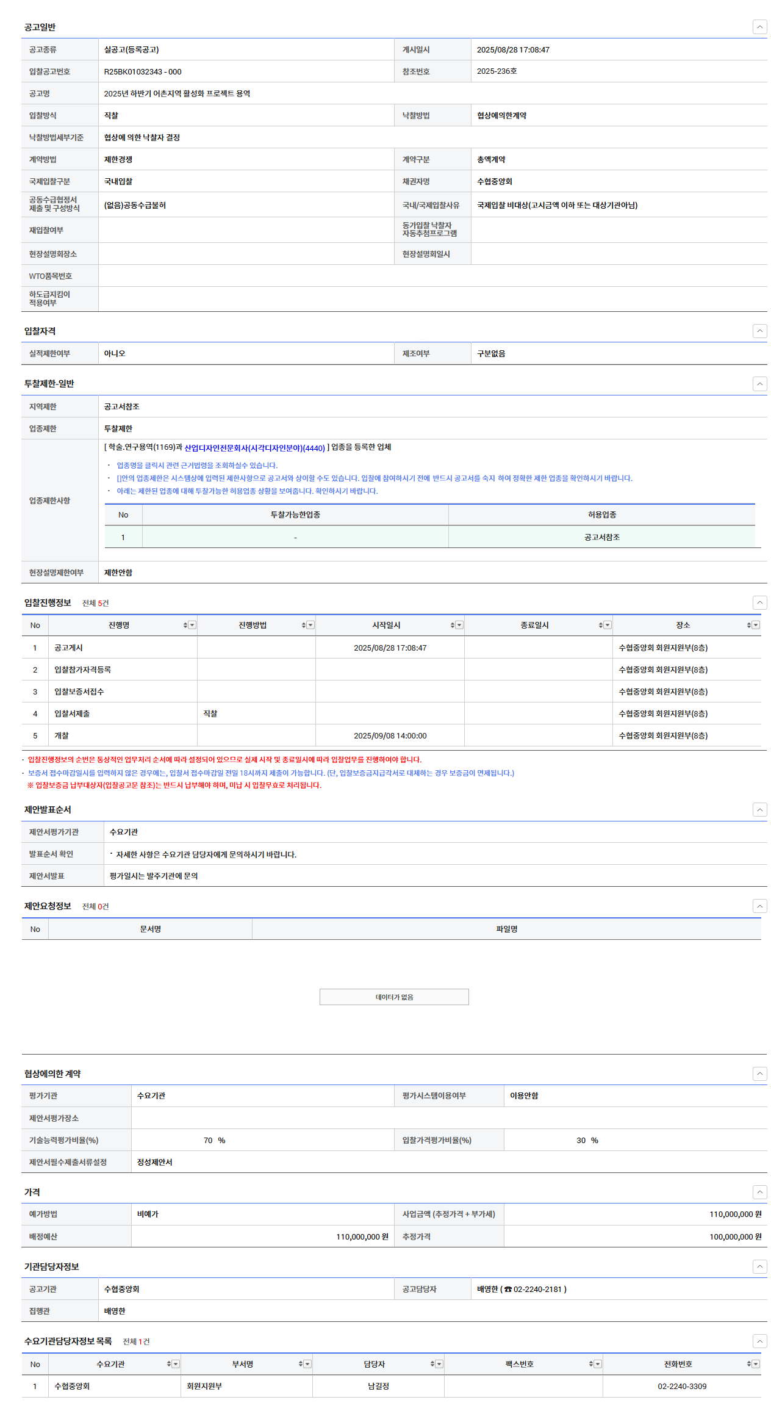Viewport: 771px width, 1422px height.
Task: Open the 장소 column filter dropdown
Action: 756,625
